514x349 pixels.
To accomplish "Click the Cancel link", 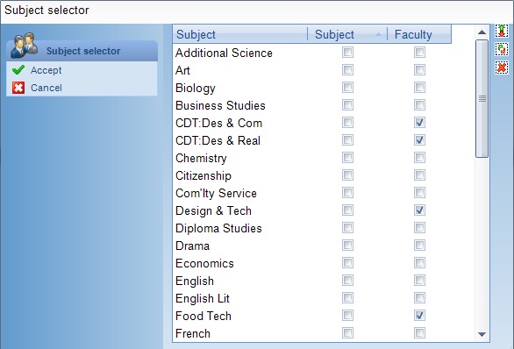I will 46,88.
